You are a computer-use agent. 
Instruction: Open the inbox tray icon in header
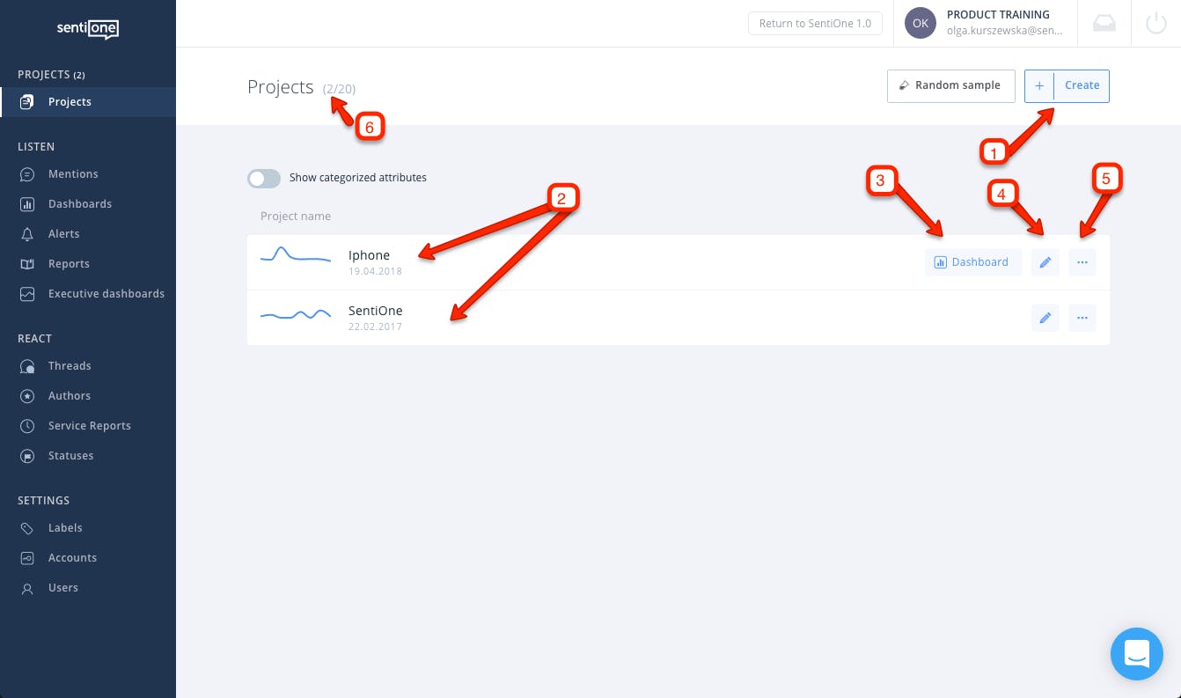point(1104,24)
